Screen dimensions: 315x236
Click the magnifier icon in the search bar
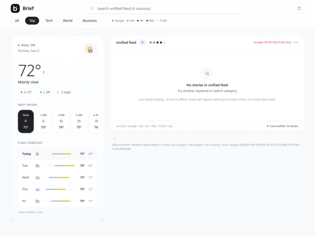[x=92, y=8]
